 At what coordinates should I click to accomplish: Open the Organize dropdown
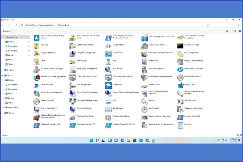[7, 31]
